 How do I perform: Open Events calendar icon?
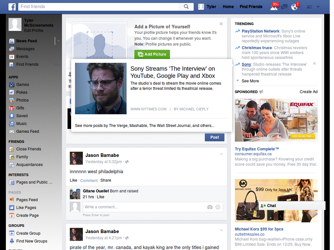coord(12,57)
